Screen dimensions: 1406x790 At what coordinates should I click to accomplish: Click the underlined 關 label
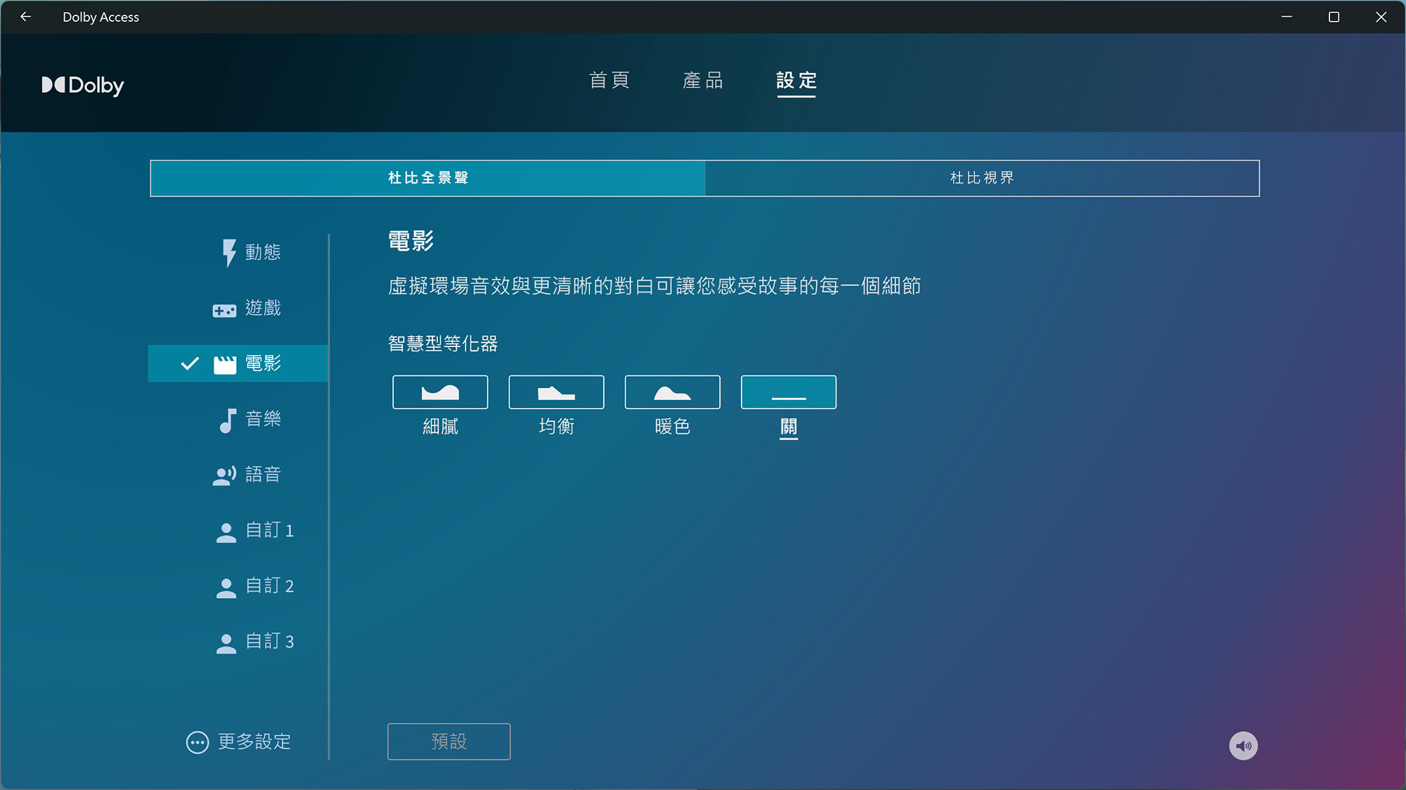click(x=789, y=427)
